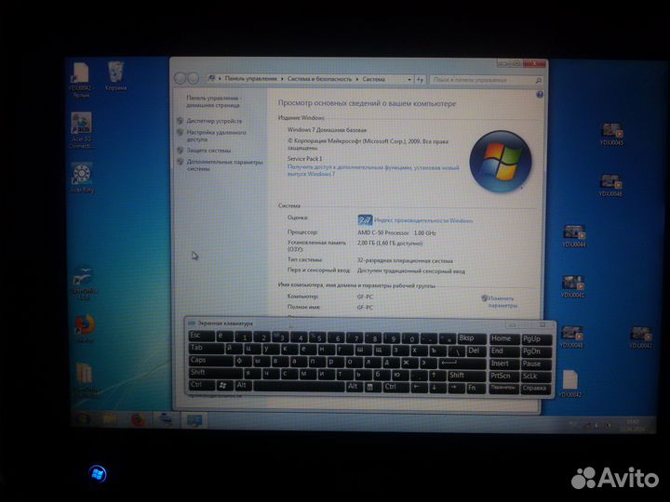Toggle Insert on the on-screen keyboard
Screen dimensions: 670x502
coord(503,363)
